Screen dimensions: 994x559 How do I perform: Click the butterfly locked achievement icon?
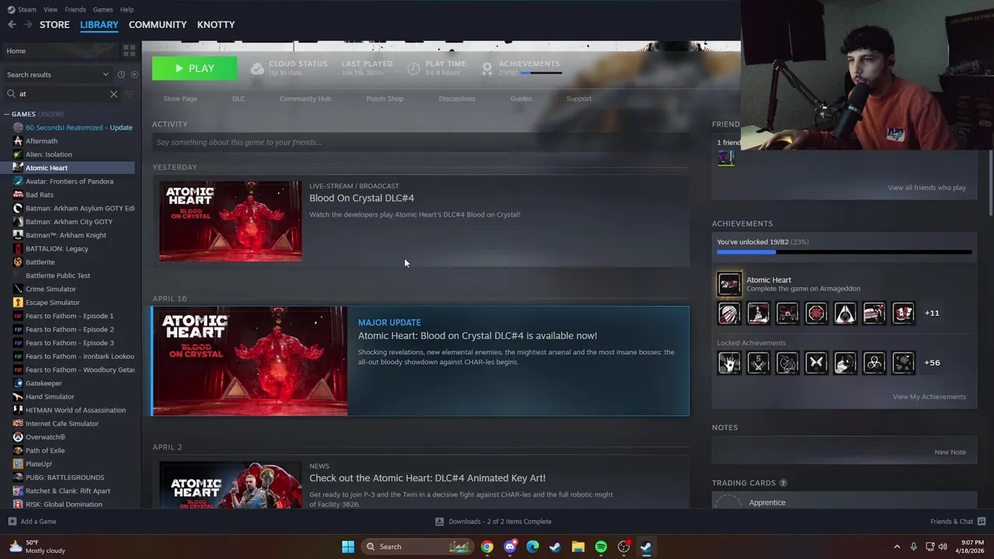pos(816,363)
